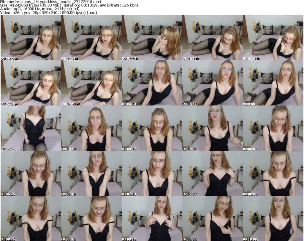Select the frame timestamped 00:05:12
The image size is (304, 241).
(x=152, y=128)
